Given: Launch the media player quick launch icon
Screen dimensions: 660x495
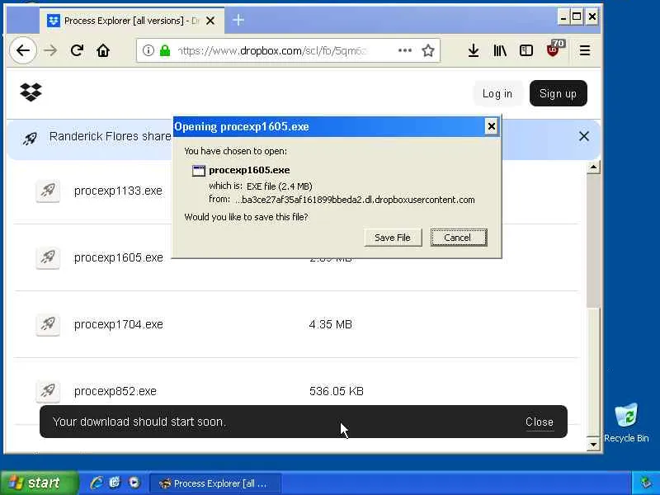Looking at the screenshot, I should [134, 483].
